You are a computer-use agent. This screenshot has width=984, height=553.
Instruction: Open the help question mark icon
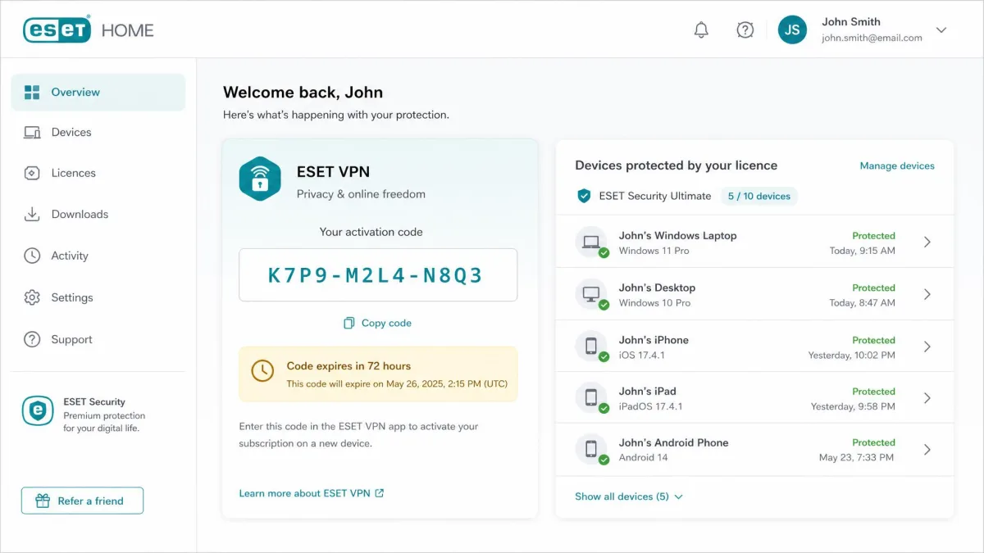[x=745, y=30]
